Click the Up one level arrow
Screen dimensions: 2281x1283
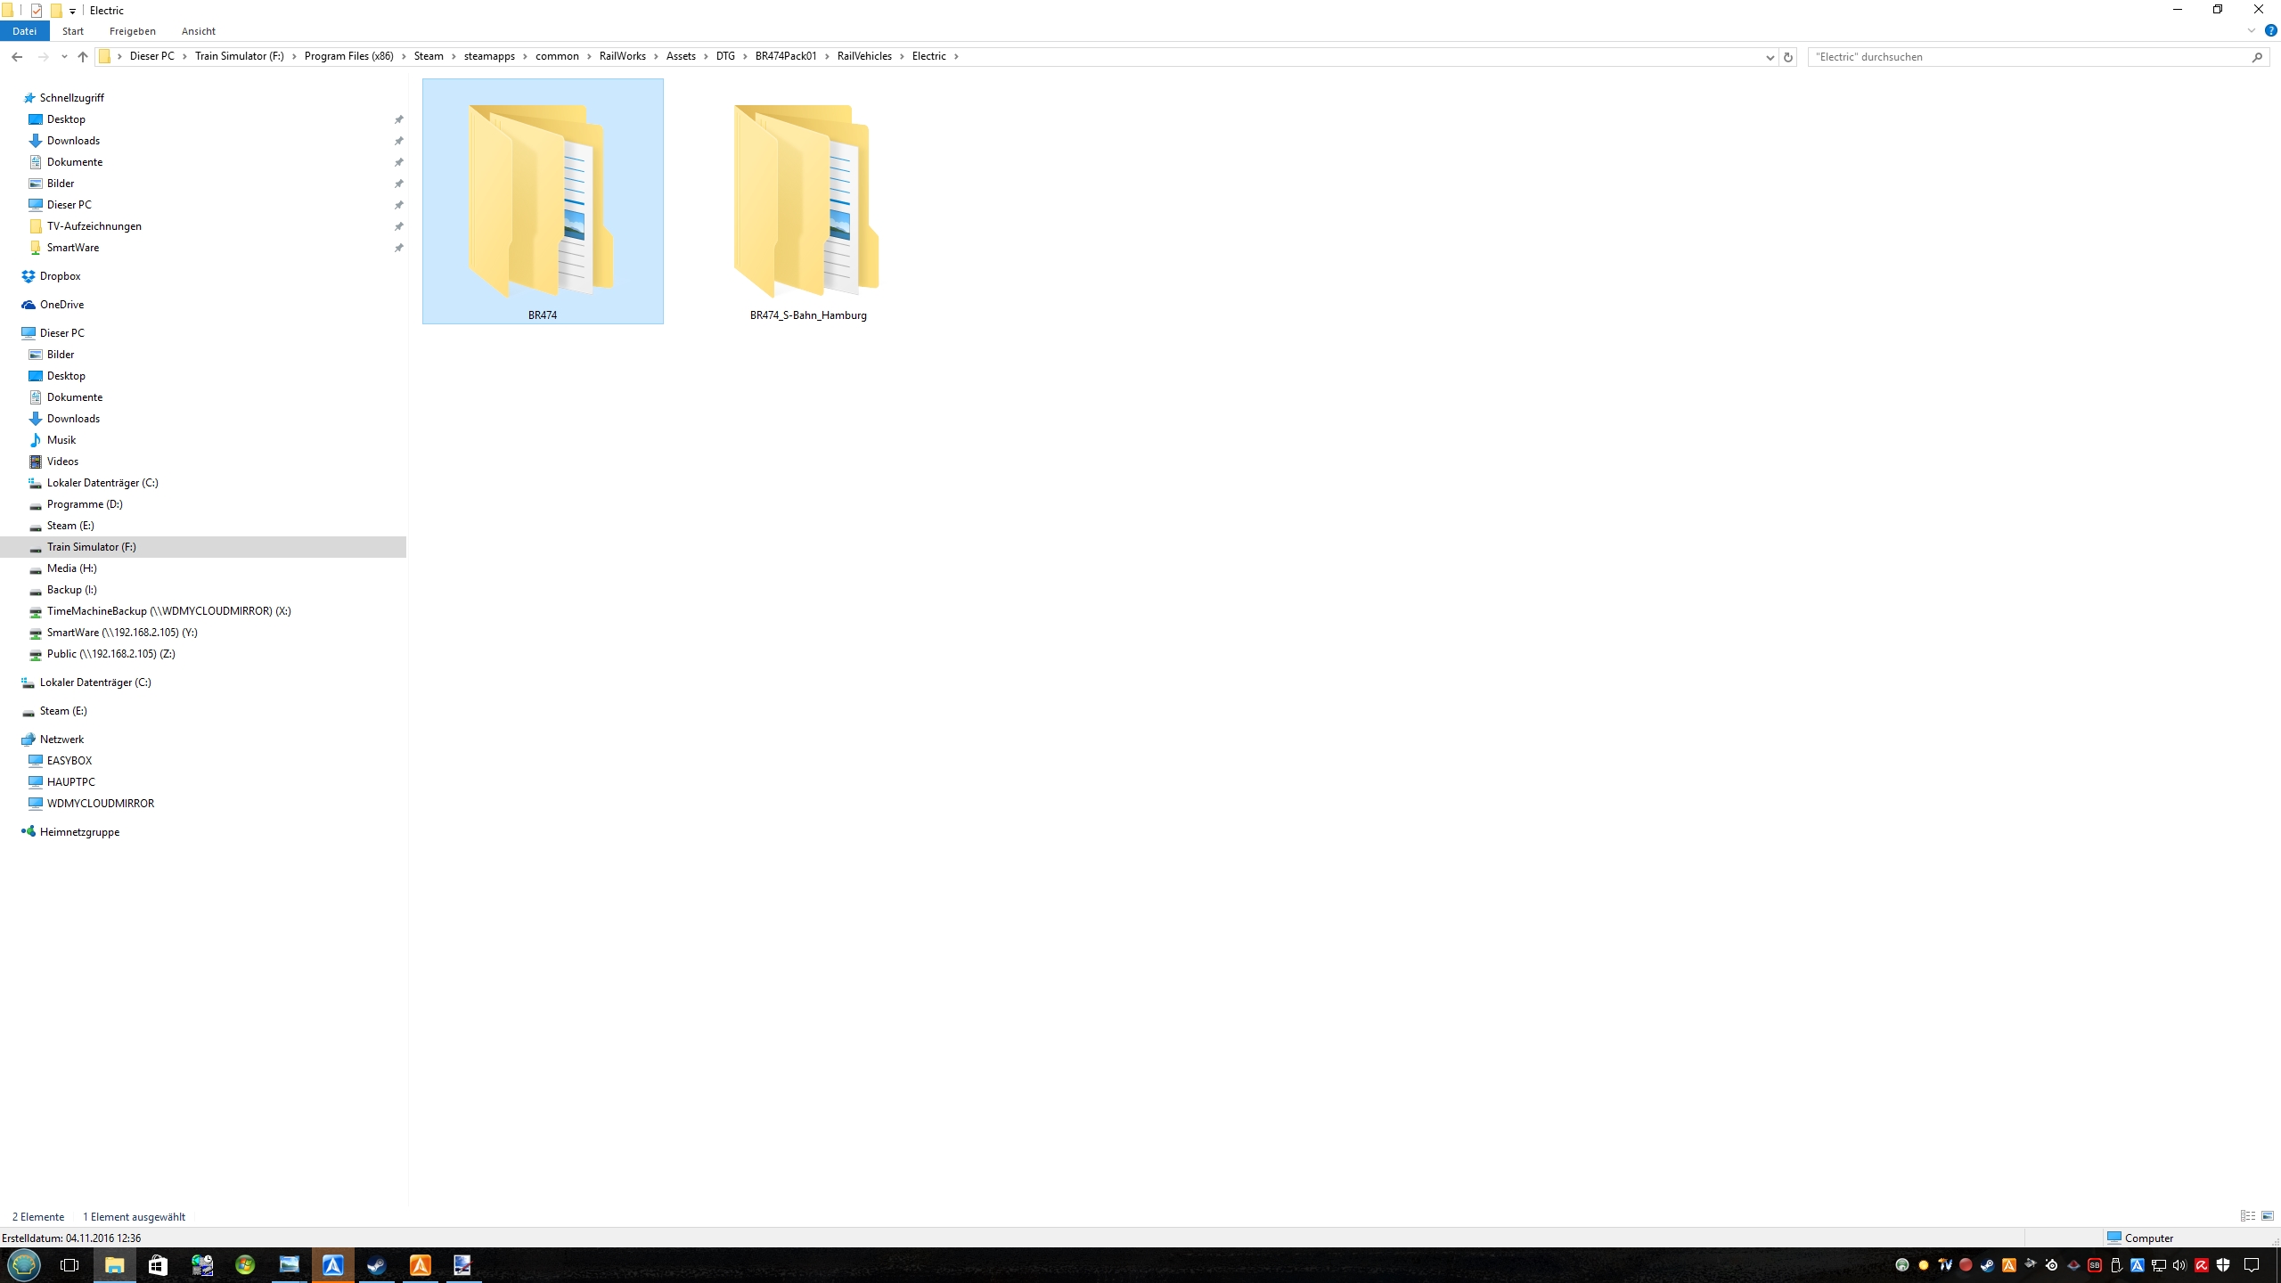pos(83,56)
